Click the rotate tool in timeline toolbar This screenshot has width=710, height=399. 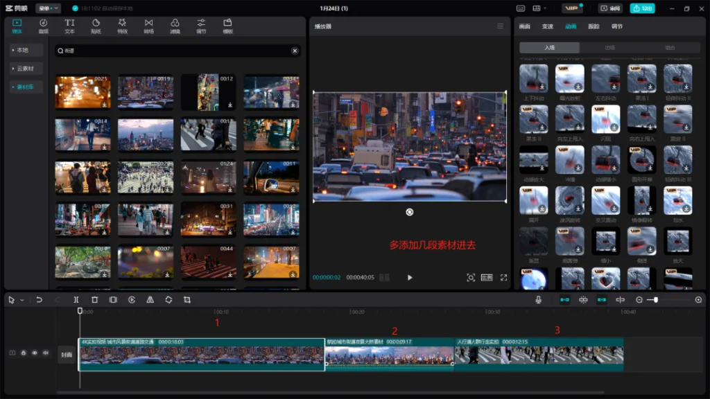pos(168,300)
